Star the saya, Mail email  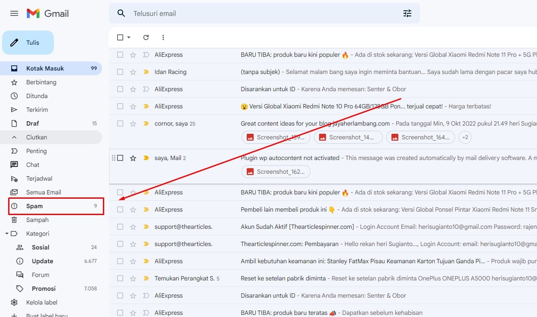[x=133, y=158]
